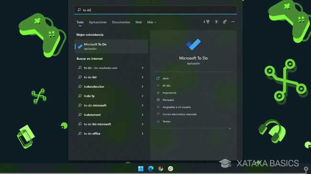Viewport: 311px width, 174px height.
Task: Select the 'to-do microsoft' suggestion
Action: (95, 105)
